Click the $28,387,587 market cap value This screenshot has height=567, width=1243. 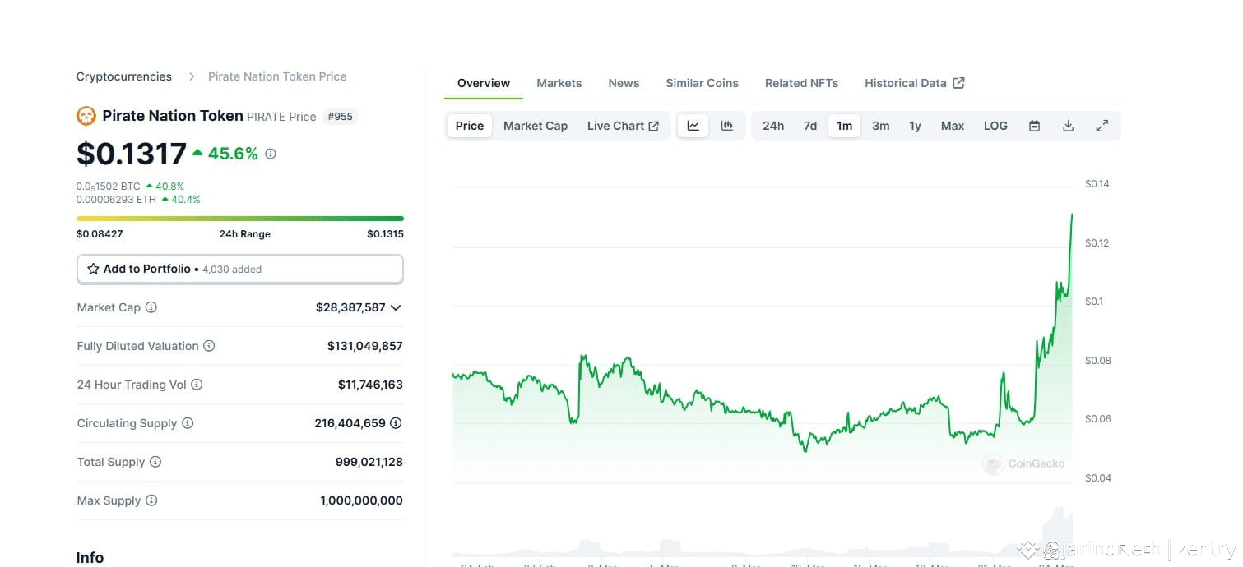(x=350, y=307)
